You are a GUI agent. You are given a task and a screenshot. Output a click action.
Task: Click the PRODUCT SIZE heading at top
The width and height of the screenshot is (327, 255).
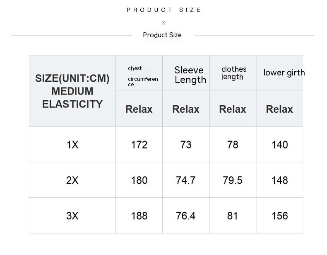[163, 10]
